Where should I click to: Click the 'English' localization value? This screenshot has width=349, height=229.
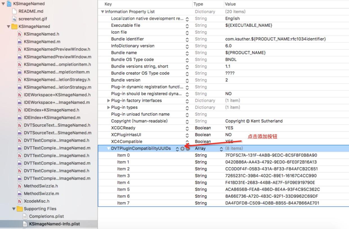point(232,19)
